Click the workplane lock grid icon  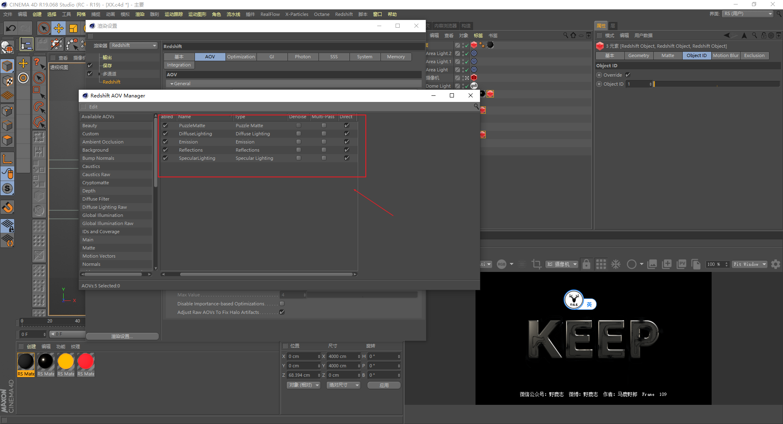coord(7,225)
